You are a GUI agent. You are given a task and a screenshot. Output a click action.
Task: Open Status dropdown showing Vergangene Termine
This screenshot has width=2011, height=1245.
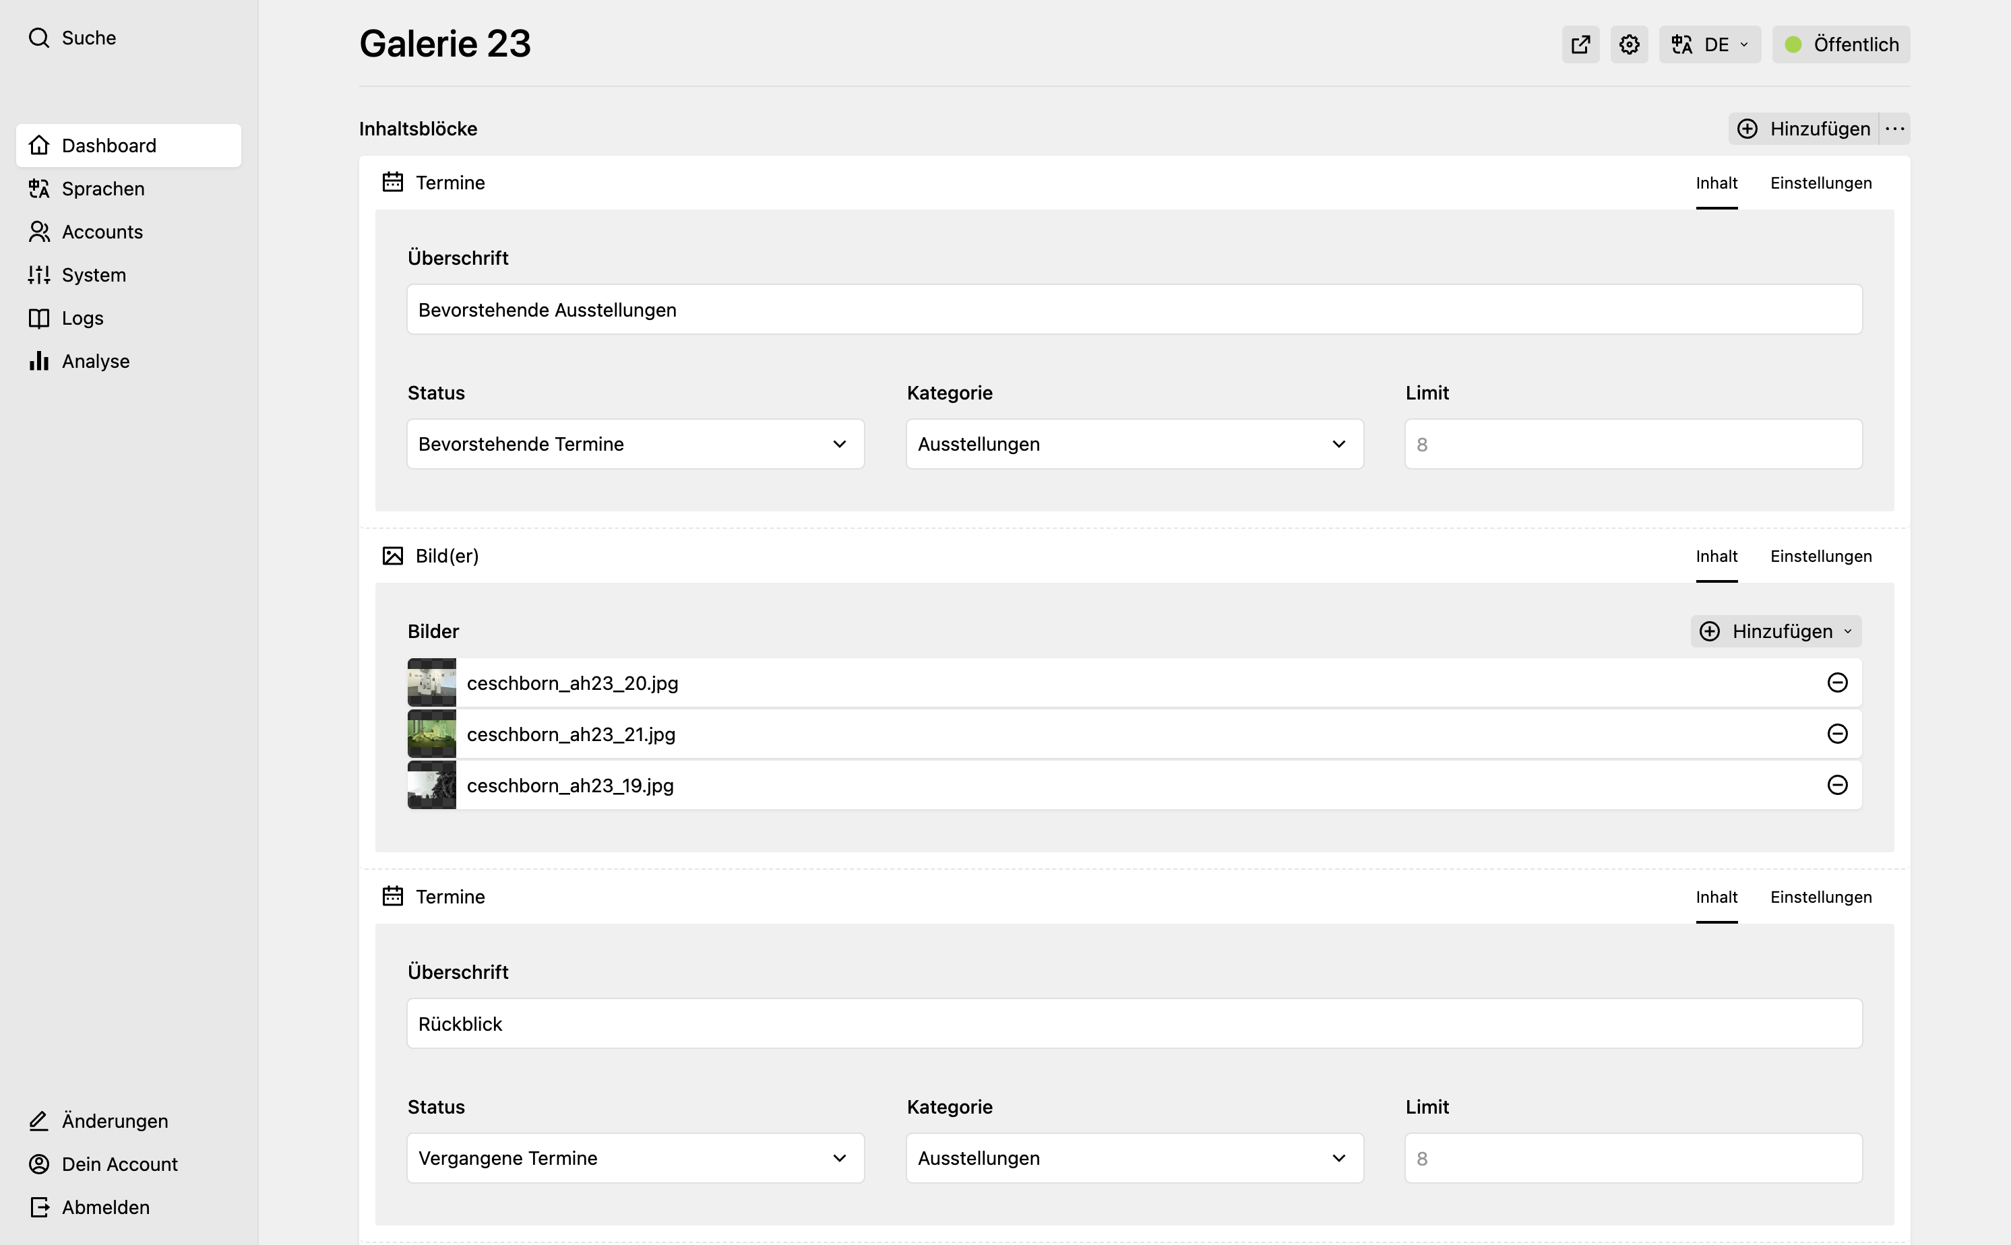636,1159
